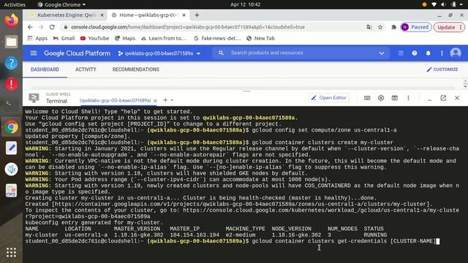Click the Open Editor button
Viewport: 468px width, 263px height.
point(329,98)
